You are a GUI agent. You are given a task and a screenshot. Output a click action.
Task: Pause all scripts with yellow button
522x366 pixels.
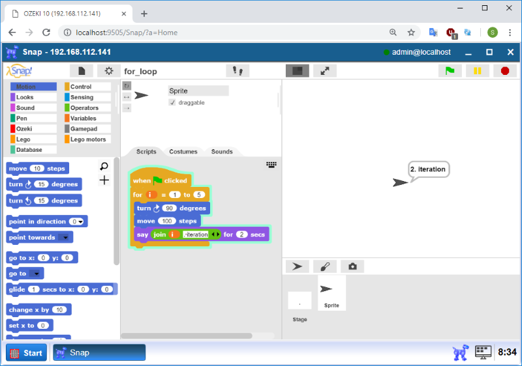[478, 71]
